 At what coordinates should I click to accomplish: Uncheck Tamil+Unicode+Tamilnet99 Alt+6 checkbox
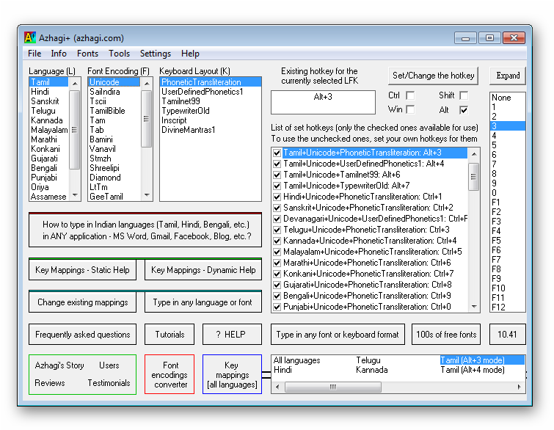[277, 175]
